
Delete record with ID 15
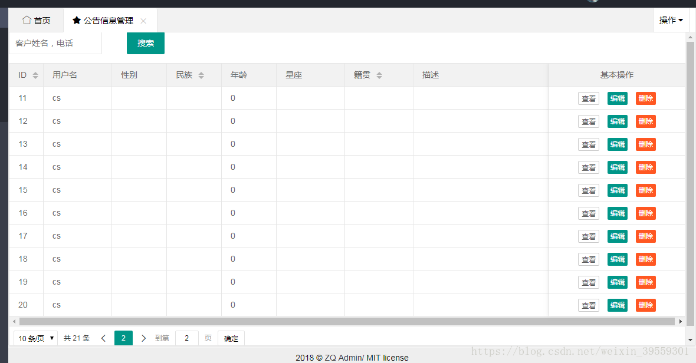pyautogui.click(x=646, y=190)
